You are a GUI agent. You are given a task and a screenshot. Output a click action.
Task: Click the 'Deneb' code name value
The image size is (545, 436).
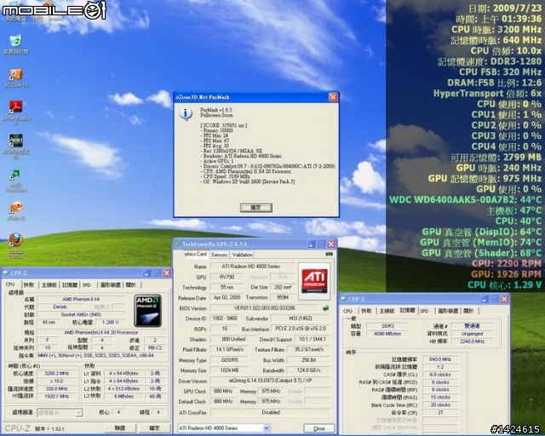60,307
